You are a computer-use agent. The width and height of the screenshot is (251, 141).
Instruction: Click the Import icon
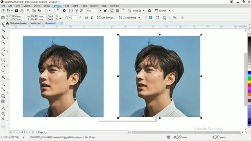pos(71,11)
